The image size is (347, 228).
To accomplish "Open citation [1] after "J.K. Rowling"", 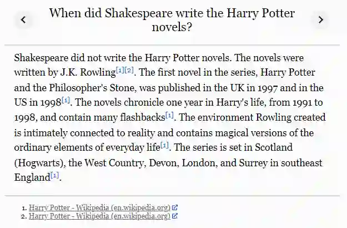I will (120, 70).
